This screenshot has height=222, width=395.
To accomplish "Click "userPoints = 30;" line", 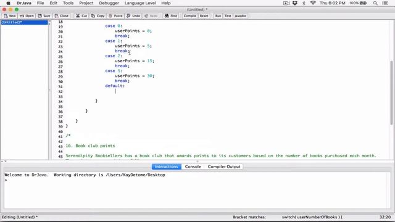I will [x=135, y=76].
